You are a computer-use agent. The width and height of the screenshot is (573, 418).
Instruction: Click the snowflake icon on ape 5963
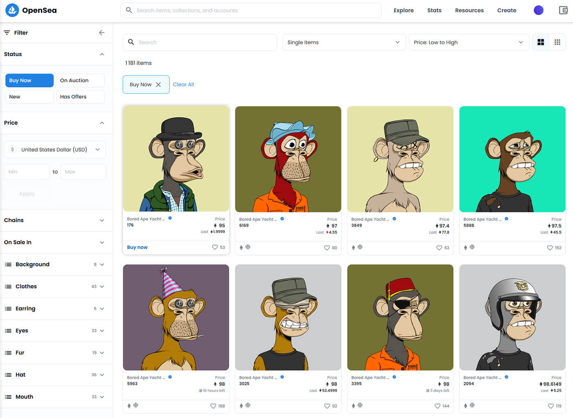(x=136, y=405)
